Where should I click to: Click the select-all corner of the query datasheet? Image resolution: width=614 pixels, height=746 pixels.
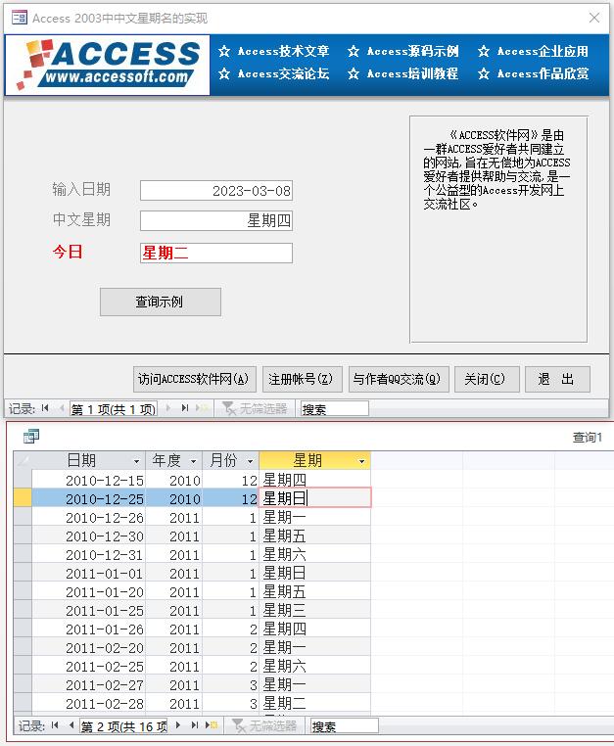(x=23, y=460)
